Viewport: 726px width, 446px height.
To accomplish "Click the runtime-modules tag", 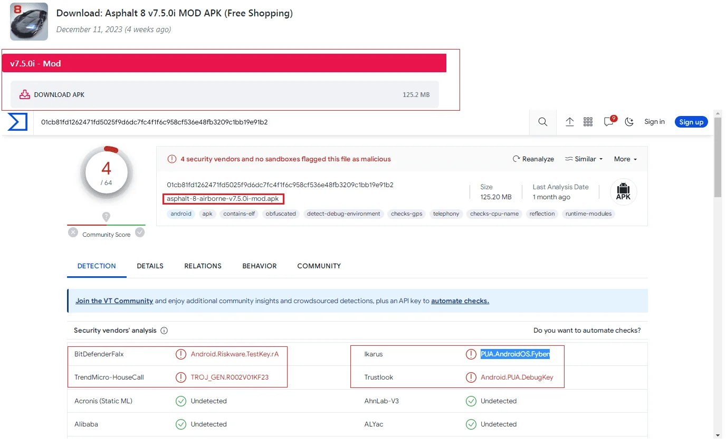I will coord(588,214).
